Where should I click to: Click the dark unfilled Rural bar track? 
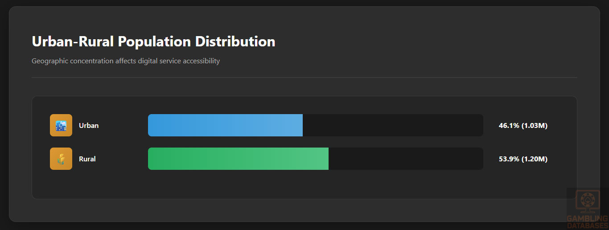click(x=406, y=159)
